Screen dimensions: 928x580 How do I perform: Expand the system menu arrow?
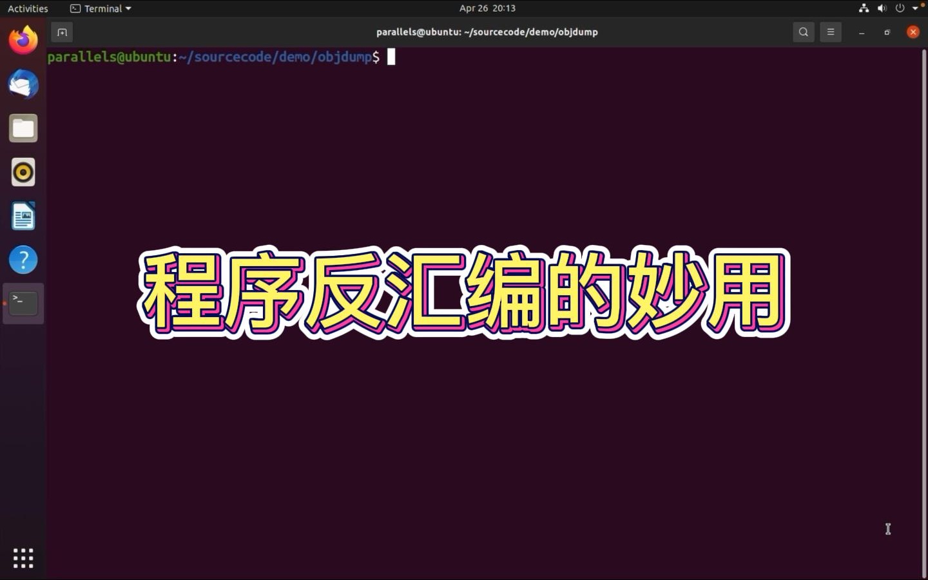tap(915, 8)
